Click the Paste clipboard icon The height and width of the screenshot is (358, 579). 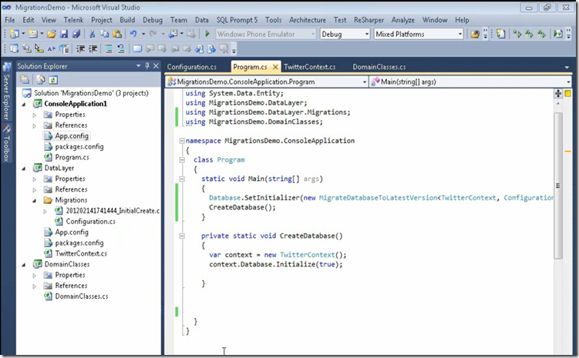(117, 34)
